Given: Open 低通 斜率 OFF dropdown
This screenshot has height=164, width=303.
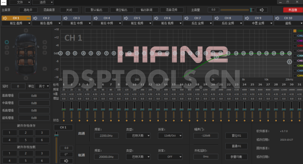Looking at the screenshot, I should point(170,157).
